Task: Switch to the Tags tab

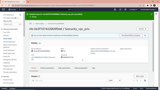Action: (x=93, y=68)
